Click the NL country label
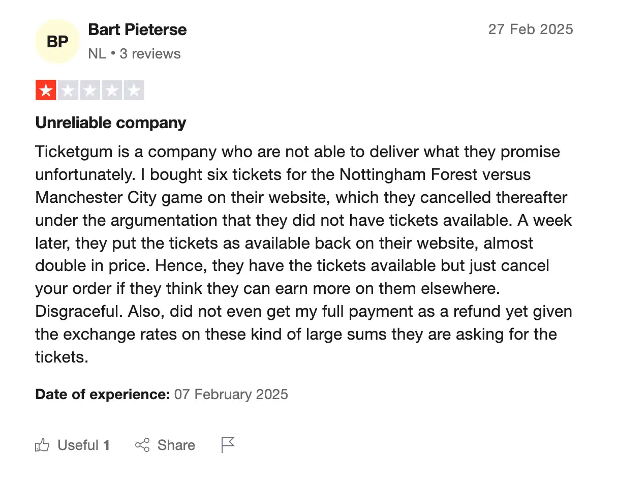617x482 pixels. click(x=97, y=53)
